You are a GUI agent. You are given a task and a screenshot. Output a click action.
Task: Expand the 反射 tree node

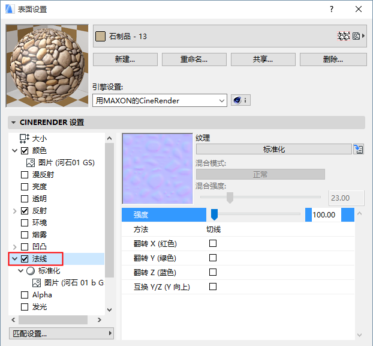[x=15, y=211]
